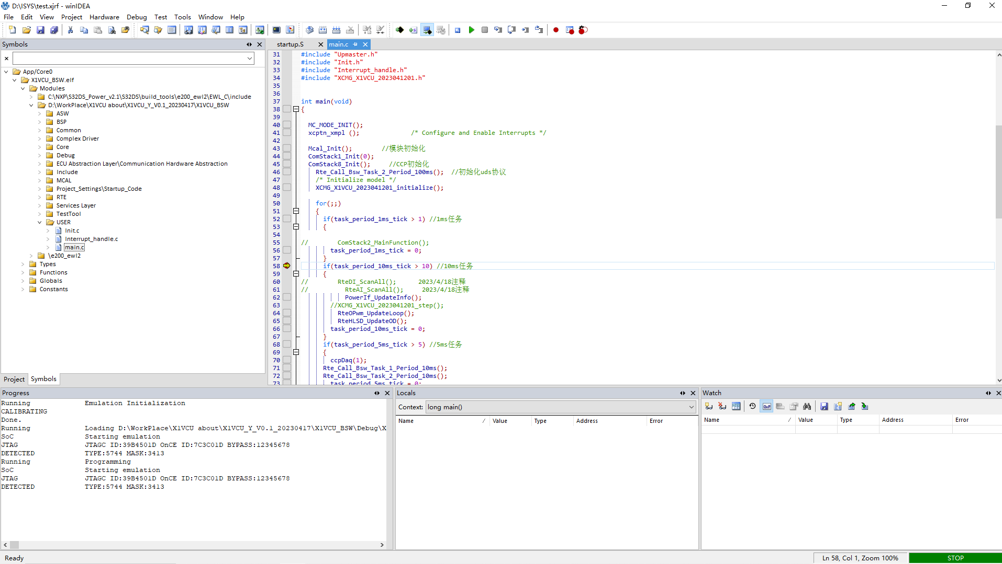Open the Debug menu
Screen dimensions: 1002x564
pyautogui.click(x=137, y=17)
